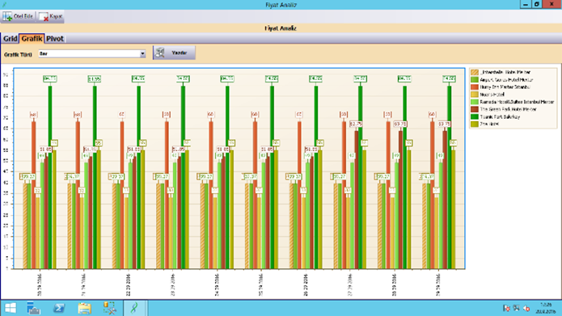Switch to the Pivot tab

pos(55,39)
